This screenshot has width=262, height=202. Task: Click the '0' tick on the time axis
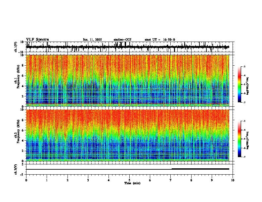[26, 180]
